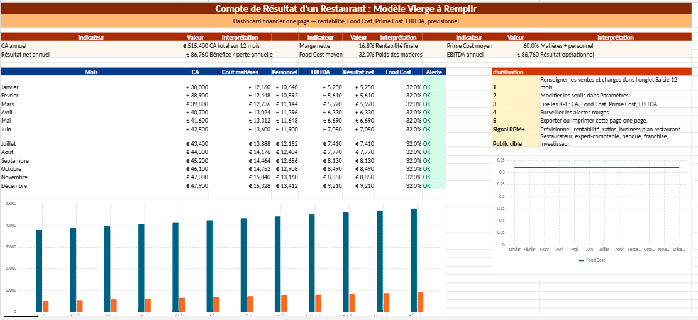Click the 'Coût matières' column header
Screen dimensions: 698x320
[240, 72]
